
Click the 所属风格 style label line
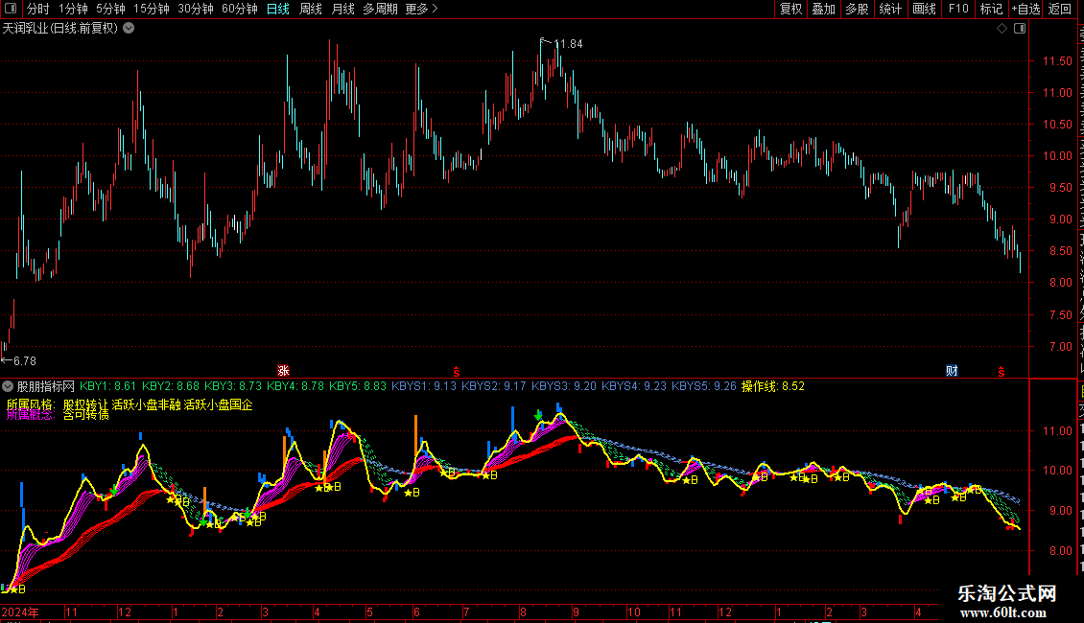[x=130, y=404]
